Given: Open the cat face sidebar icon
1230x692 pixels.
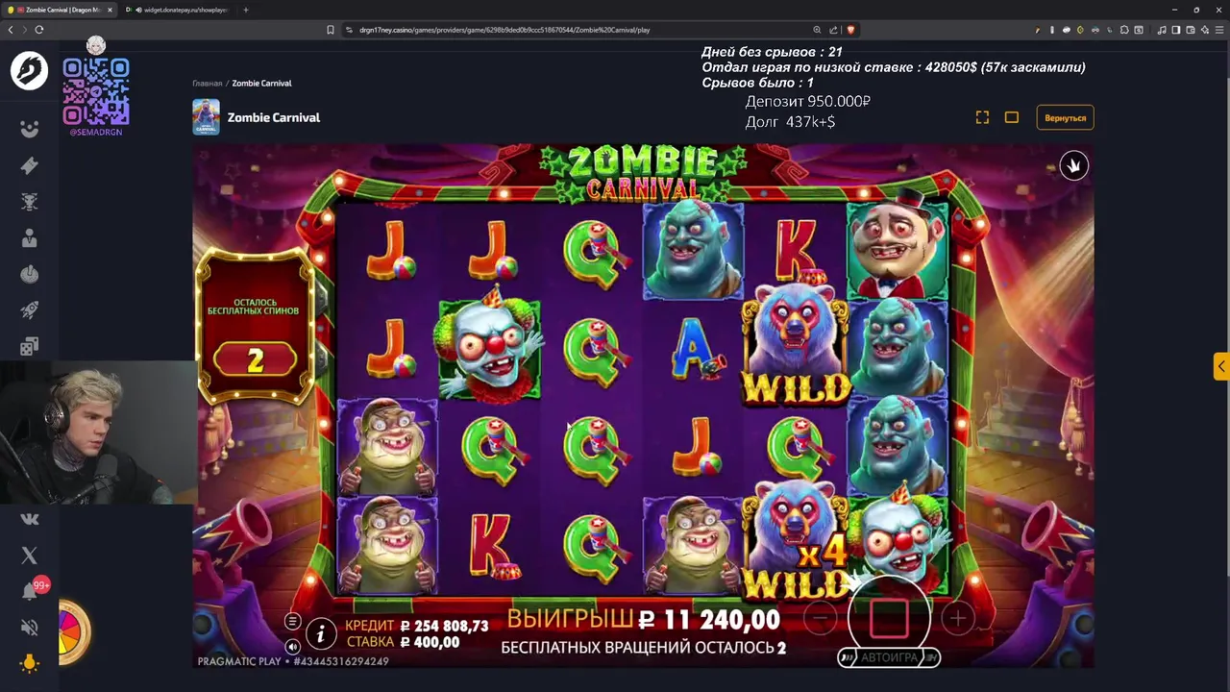Looking at the screenshot, I should pos(30,129).
